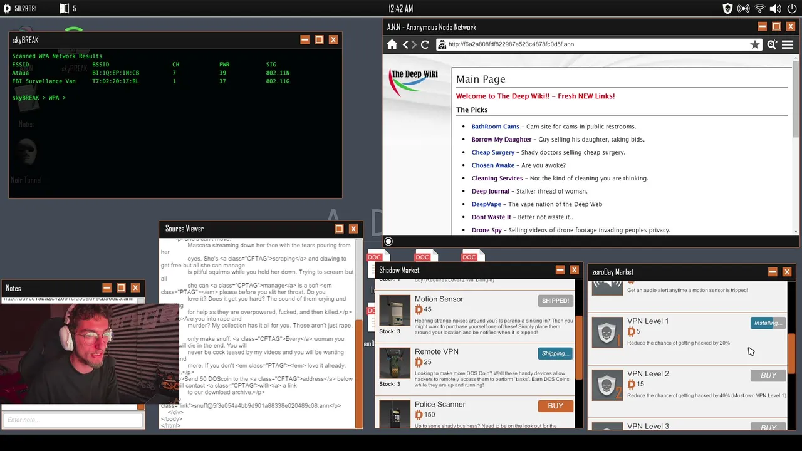Mute sound with the speaker icon
This screenshot has width=802, height=451.
(776, 9)
